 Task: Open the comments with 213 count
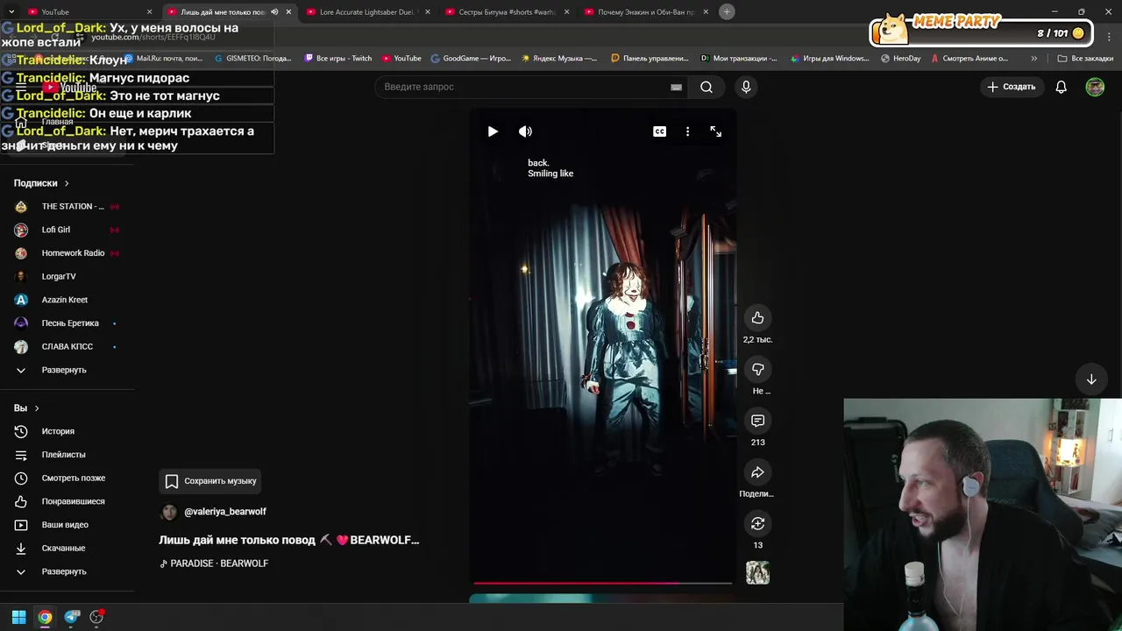click(757, 421)
